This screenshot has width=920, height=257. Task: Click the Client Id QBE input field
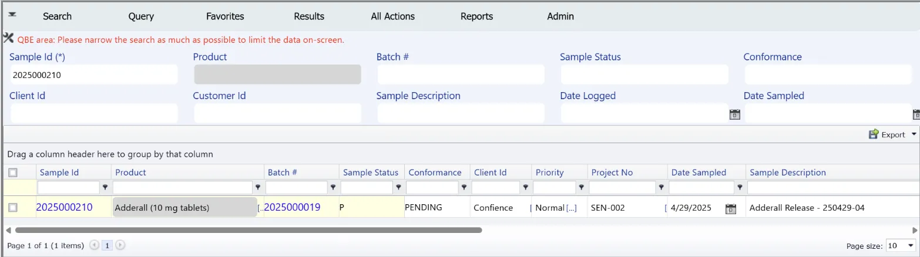(x=94, y=113)
